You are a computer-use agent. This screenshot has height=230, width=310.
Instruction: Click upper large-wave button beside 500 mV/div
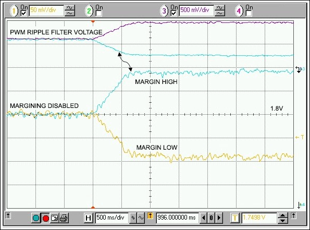pos(220,8)
